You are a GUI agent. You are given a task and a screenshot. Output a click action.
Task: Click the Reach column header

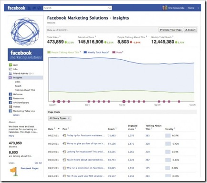click(112, 129)
